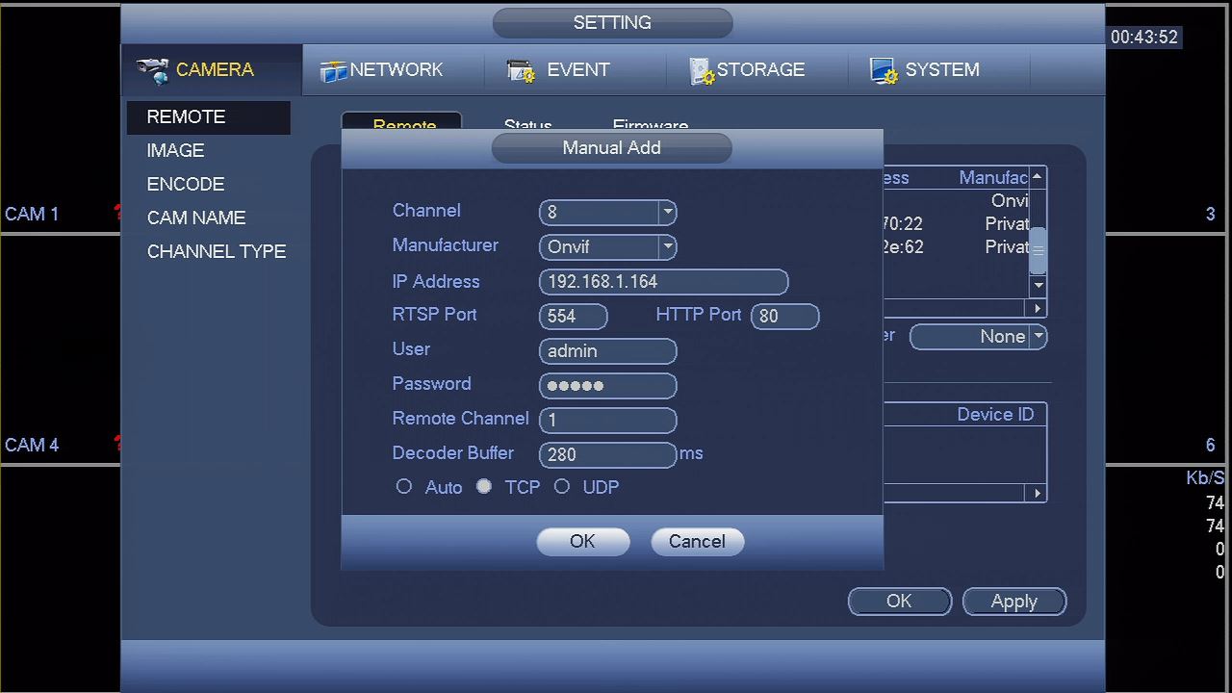Viewport: 1232px width, 693px height.
Task: Switch to the Status tab
Action: coord(527,126)
